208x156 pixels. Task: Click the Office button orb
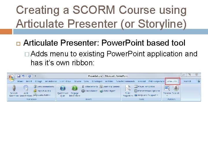click(11, 78)
